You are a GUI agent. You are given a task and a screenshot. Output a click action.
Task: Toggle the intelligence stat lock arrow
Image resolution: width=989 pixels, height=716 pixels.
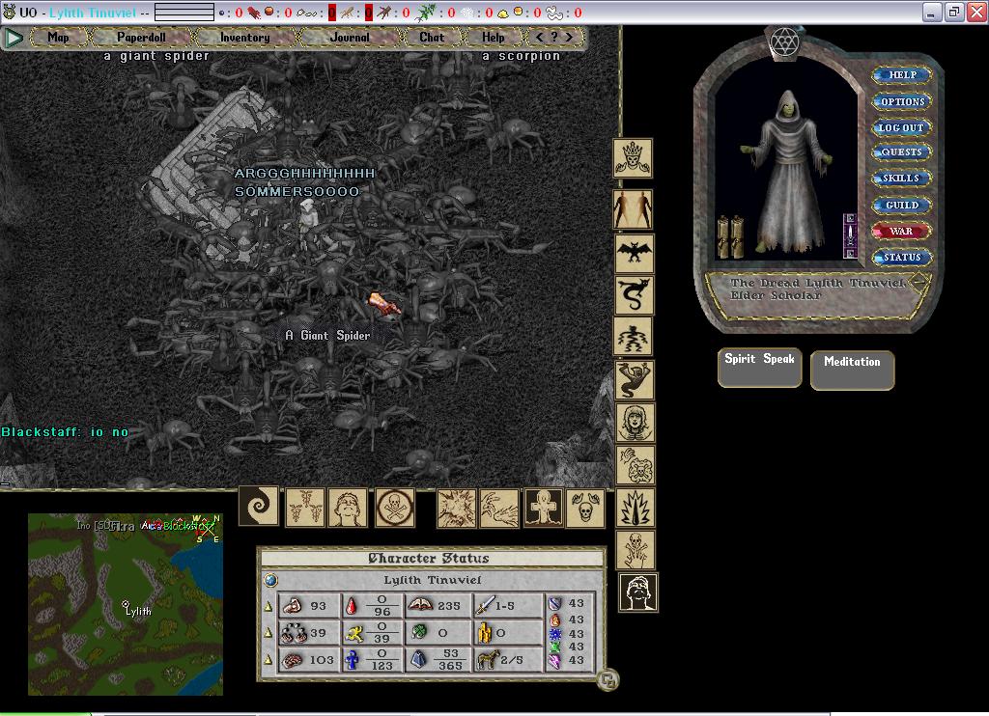click(268, 660)
